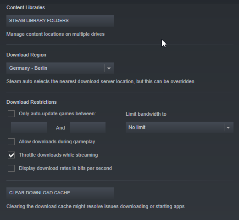Click the Clear Download Cache button
This screenshot has width=239, height=220.
coord(60,193)
